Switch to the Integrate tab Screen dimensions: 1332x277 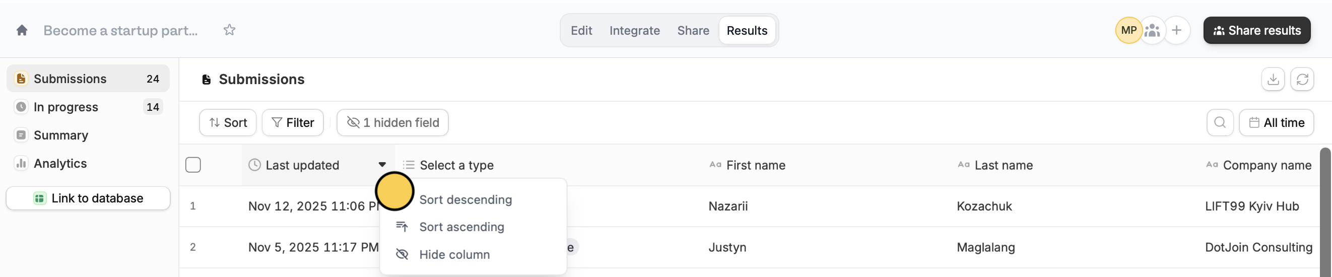pos(634,31)
